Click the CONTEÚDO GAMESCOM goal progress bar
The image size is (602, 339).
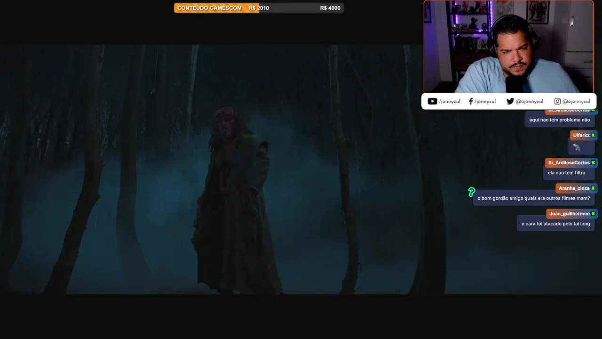coord(259,8)
